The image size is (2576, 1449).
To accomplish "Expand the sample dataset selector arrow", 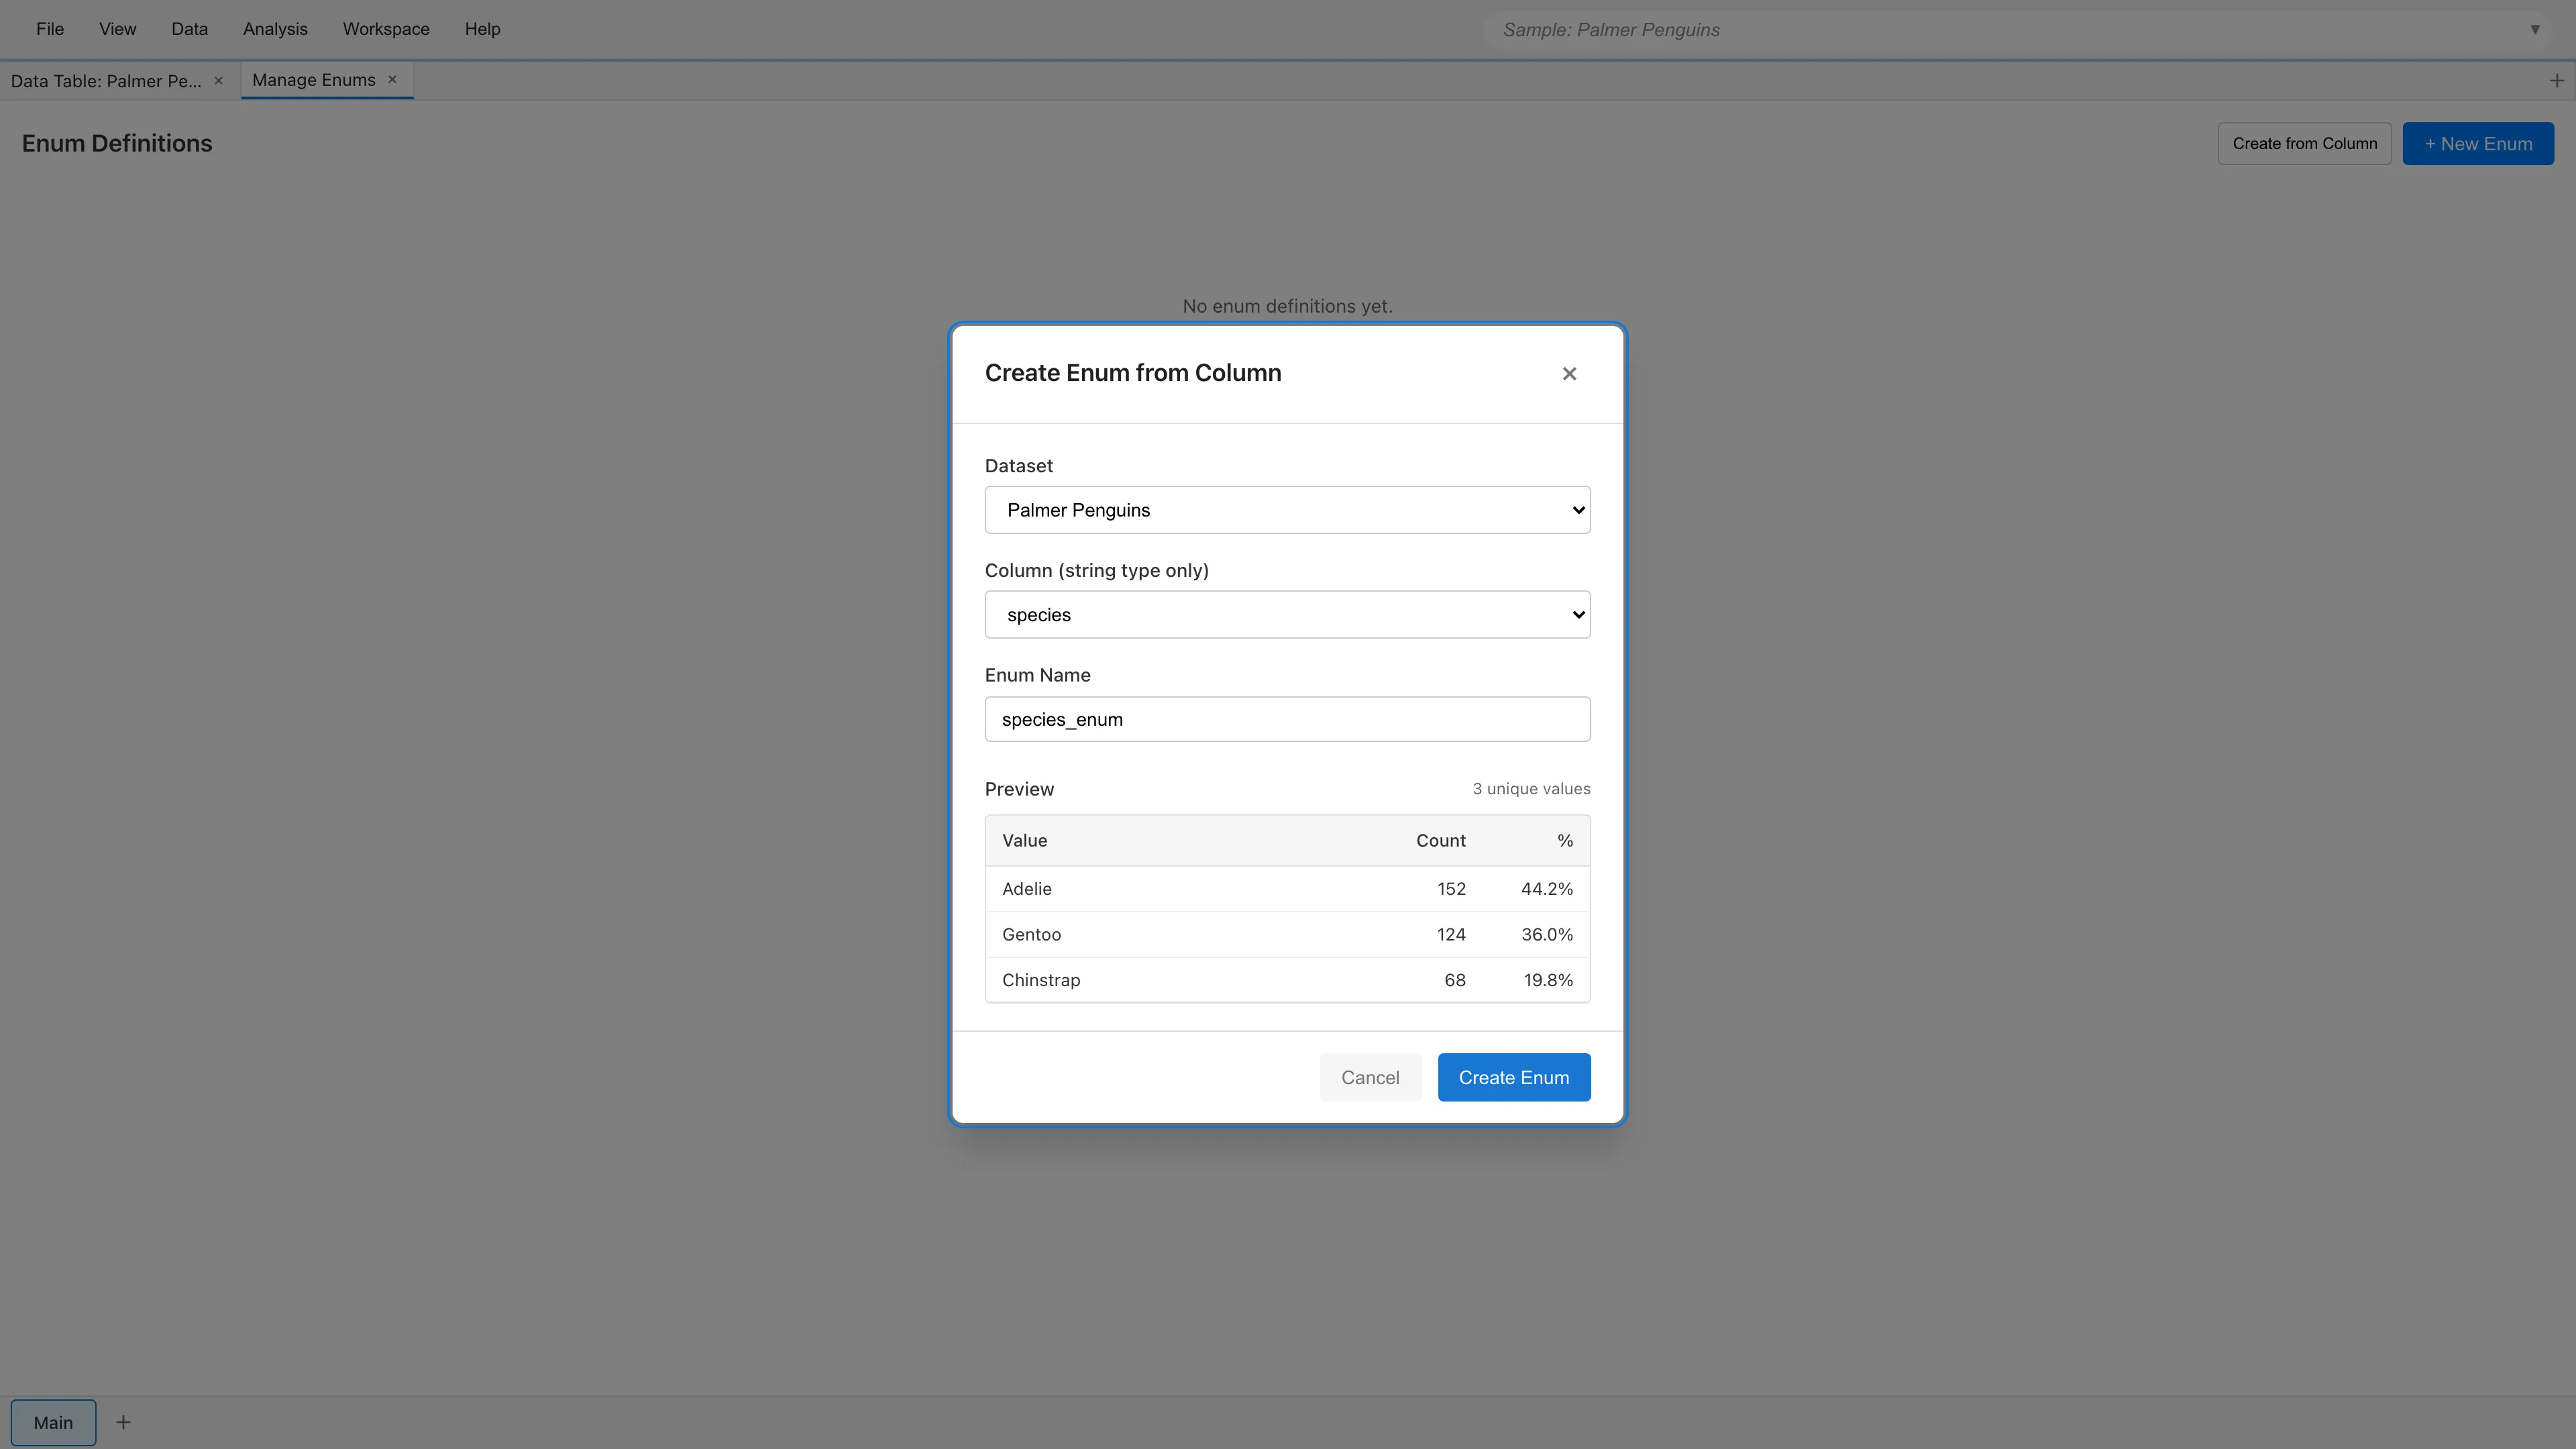I will tap(2534, 30).
